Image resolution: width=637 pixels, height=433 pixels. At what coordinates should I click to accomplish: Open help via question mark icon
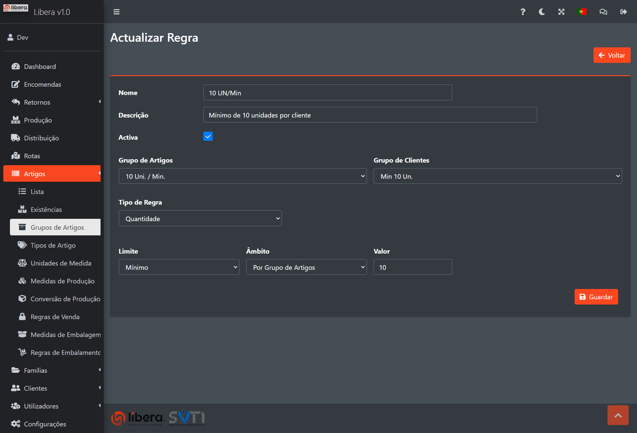pos(523,12)
